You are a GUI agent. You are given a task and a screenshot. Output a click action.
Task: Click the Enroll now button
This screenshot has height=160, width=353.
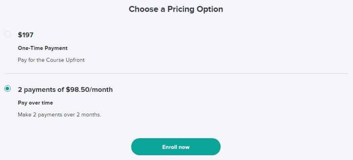(x=176, y=147)
